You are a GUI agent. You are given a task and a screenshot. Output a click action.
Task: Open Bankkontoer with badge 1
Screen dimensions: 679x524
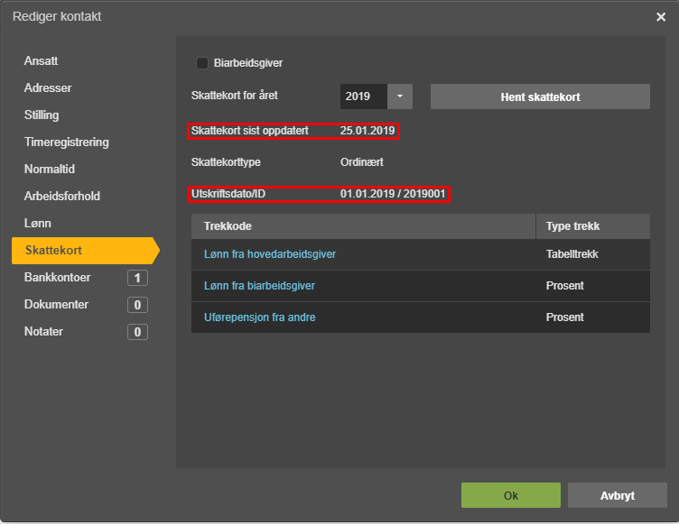[86, 278]
